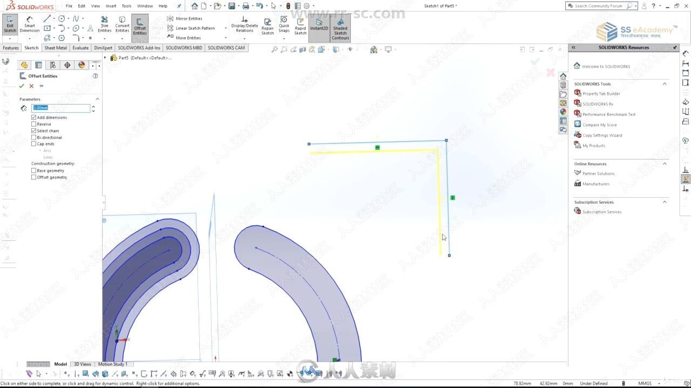Click the Home icon in the title bar

tap(194, 6)
